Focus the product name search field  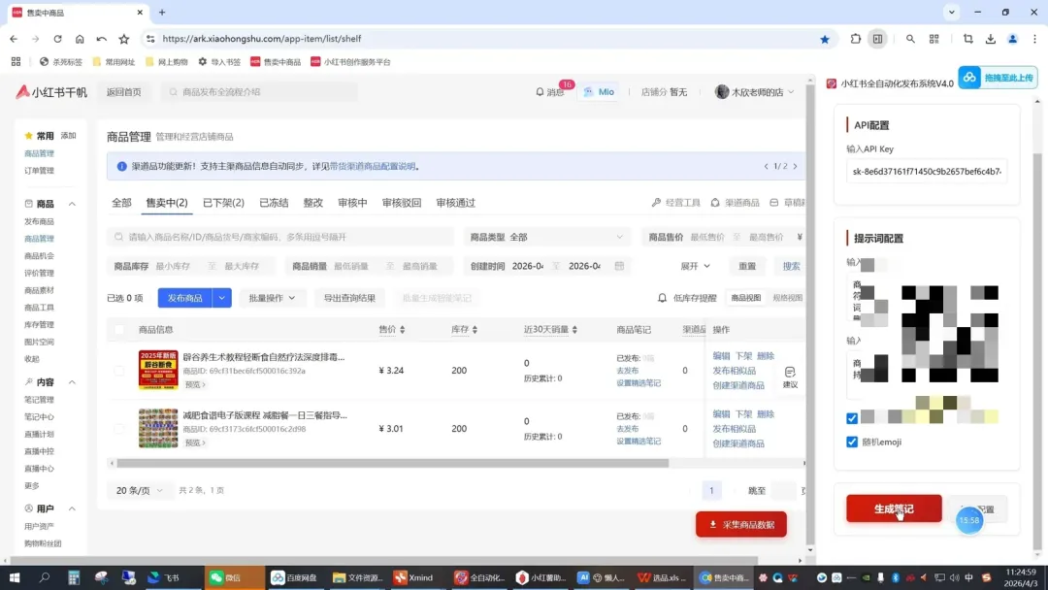click(280, 237)
